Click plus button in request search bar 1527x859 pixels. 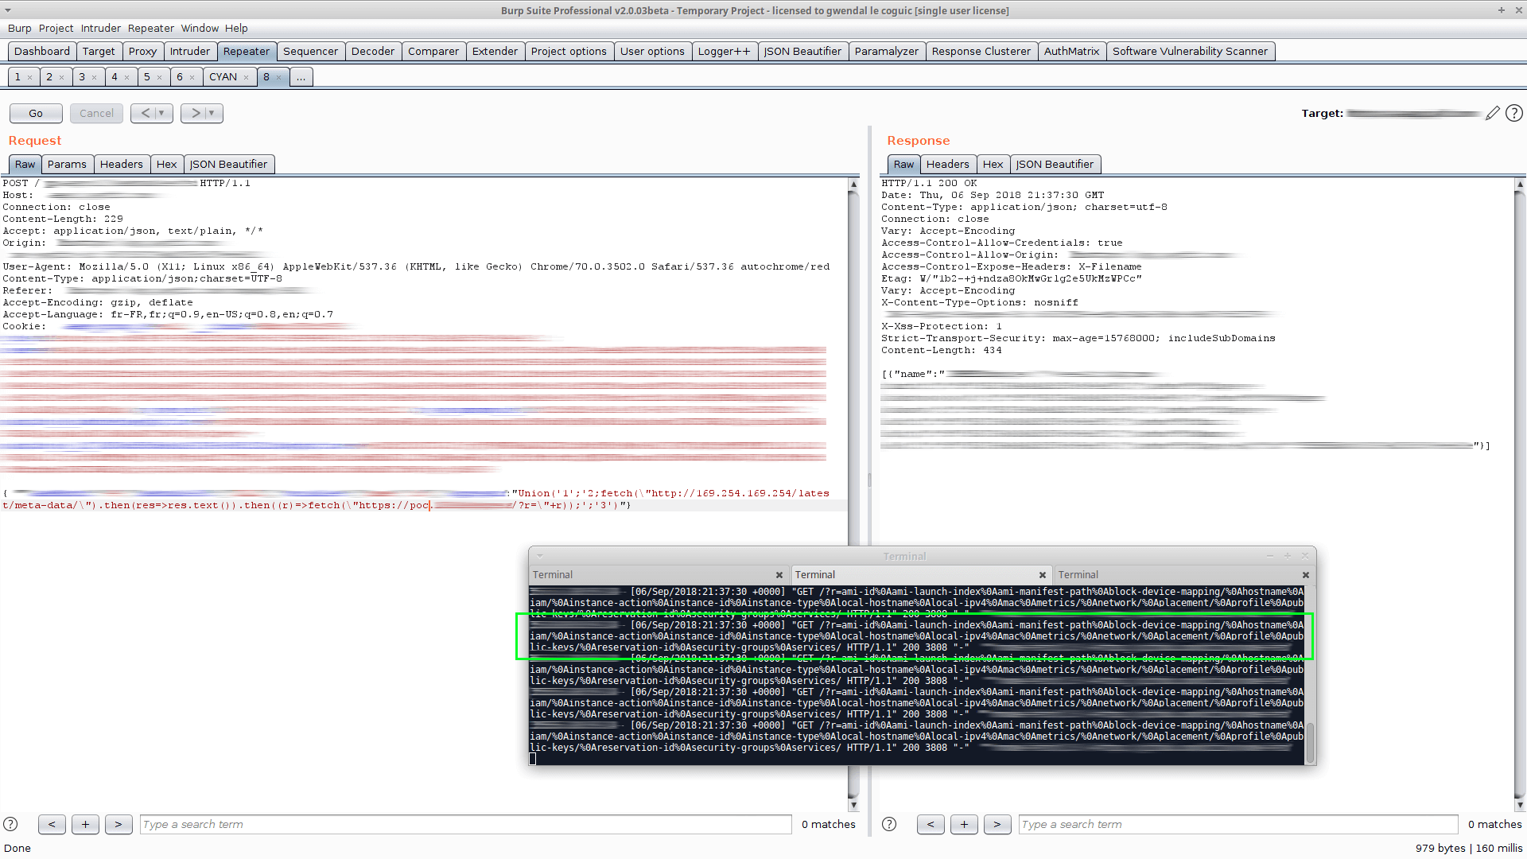85,824
